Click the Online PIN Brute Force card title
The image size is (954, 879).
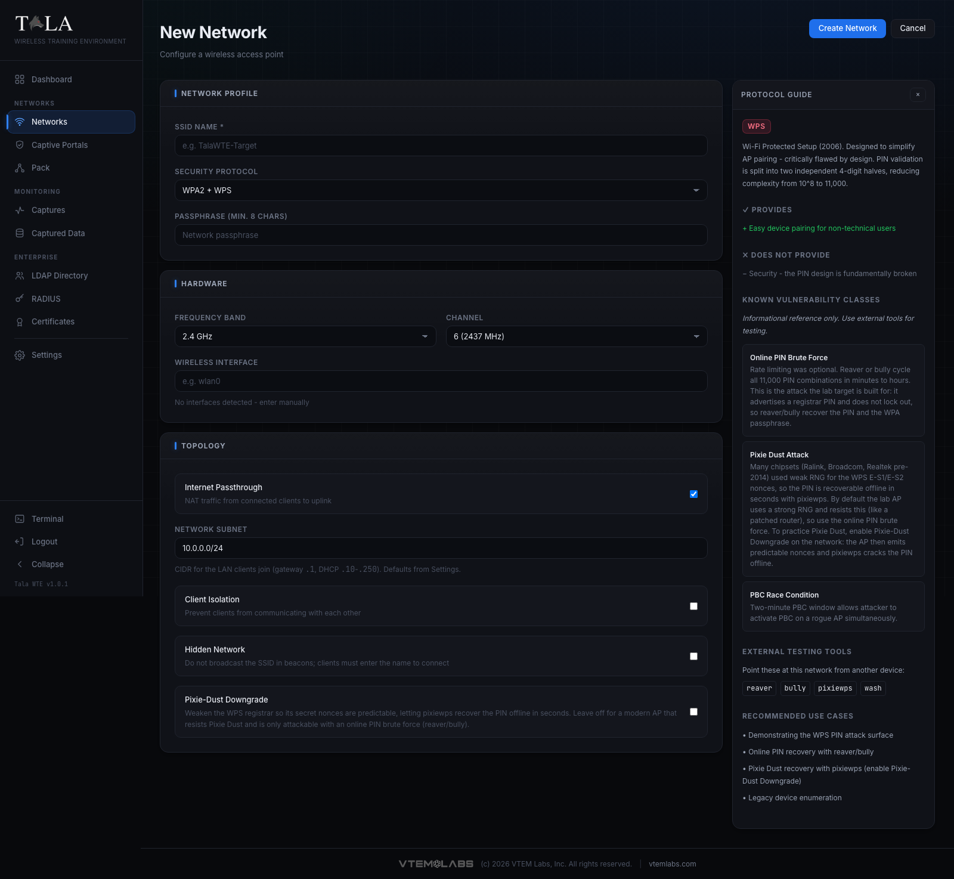pos(788,358)
